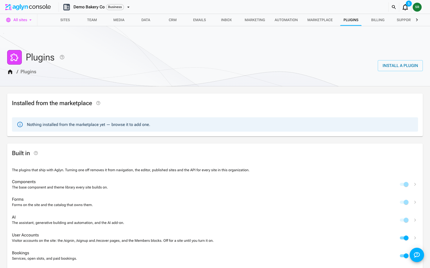This screenshot has width=430, height=268.
Task: Open the search magnifier icon
Action: (x=394, y=7)
